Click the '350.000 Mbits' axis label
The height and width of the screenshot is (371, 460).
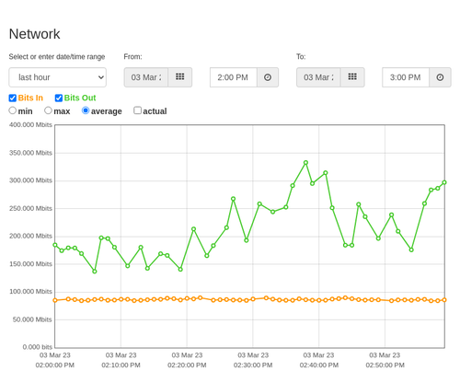[x=30, y=153]
